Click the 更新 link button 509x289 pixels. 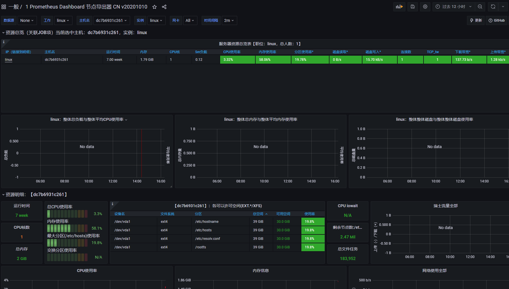tap(476, 20)
